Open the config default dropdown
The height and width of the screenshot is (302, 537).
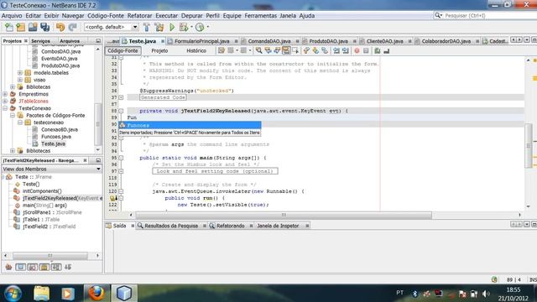[135, 27]
